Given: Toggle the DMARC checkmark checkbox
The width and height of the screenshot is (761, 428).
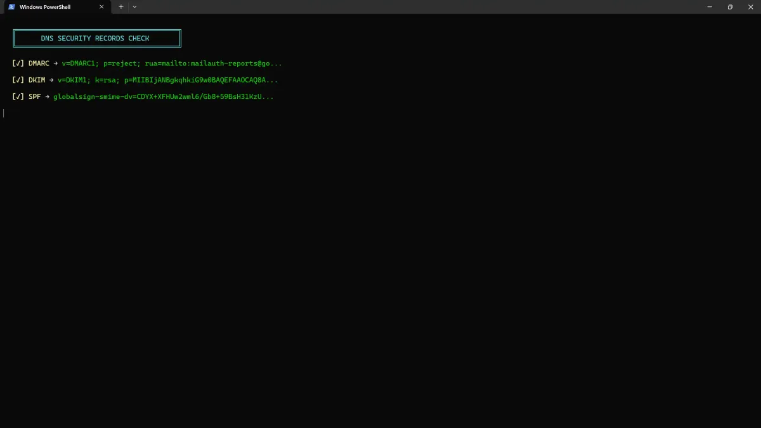Looking at the screenshot, I should [x=18, y=63].
